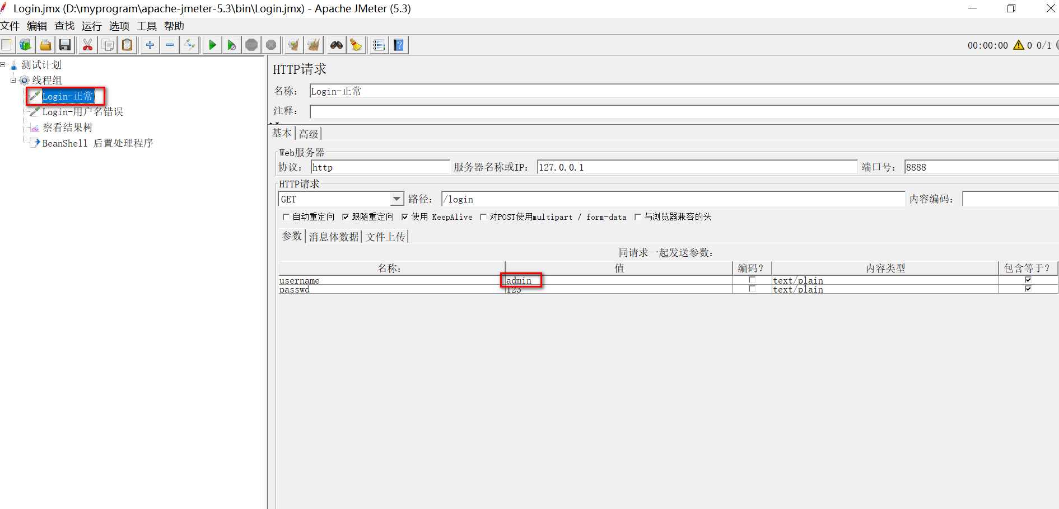Click the warning triangle error counter

tap(1019, 45)
